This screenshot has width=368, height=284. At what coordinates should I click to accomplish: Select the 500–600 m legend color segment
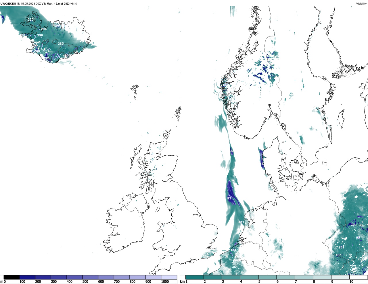coord(90,277)
